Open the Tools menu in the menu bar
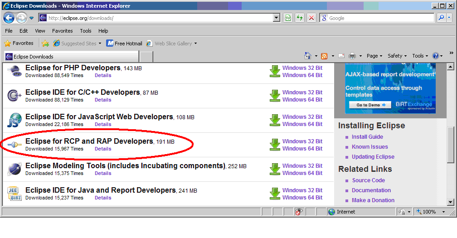Viewport: 457px width, 238px height. coord(86,31)
